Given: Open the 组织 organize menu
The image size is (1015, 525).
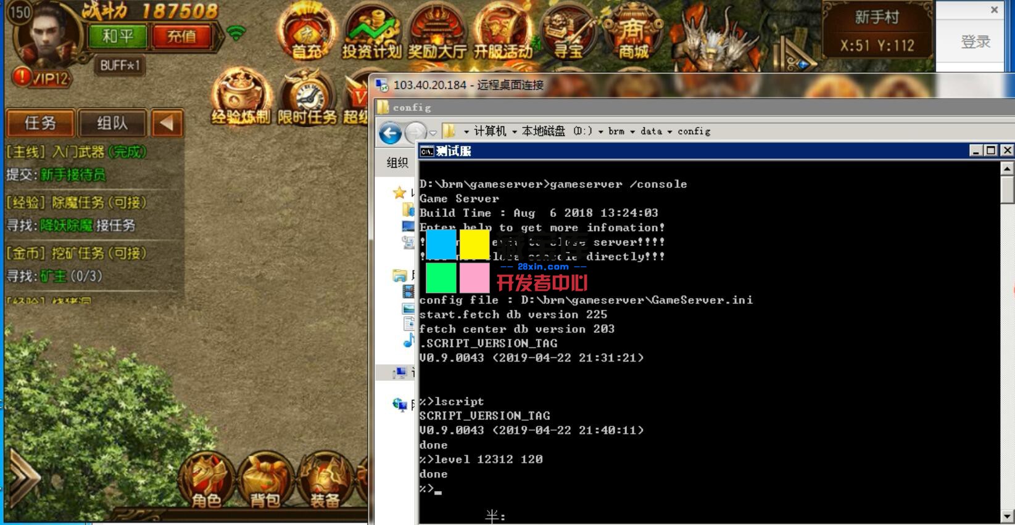Looking at the screenshot, I should [397, 163].
